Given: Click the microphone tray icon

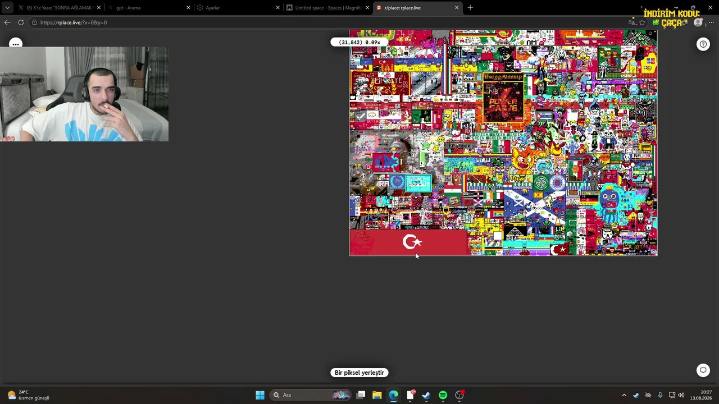Looking at the screenshot, I should [x=660, y=395].
